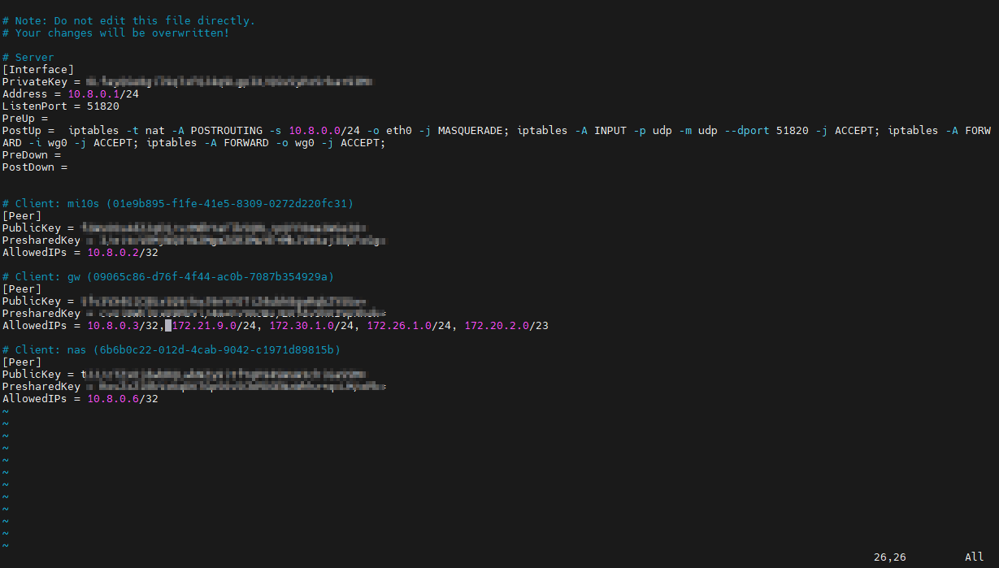Screen dimensions: 999x568
Task: Click the [Interface] section header
Action: pos(38,70)
